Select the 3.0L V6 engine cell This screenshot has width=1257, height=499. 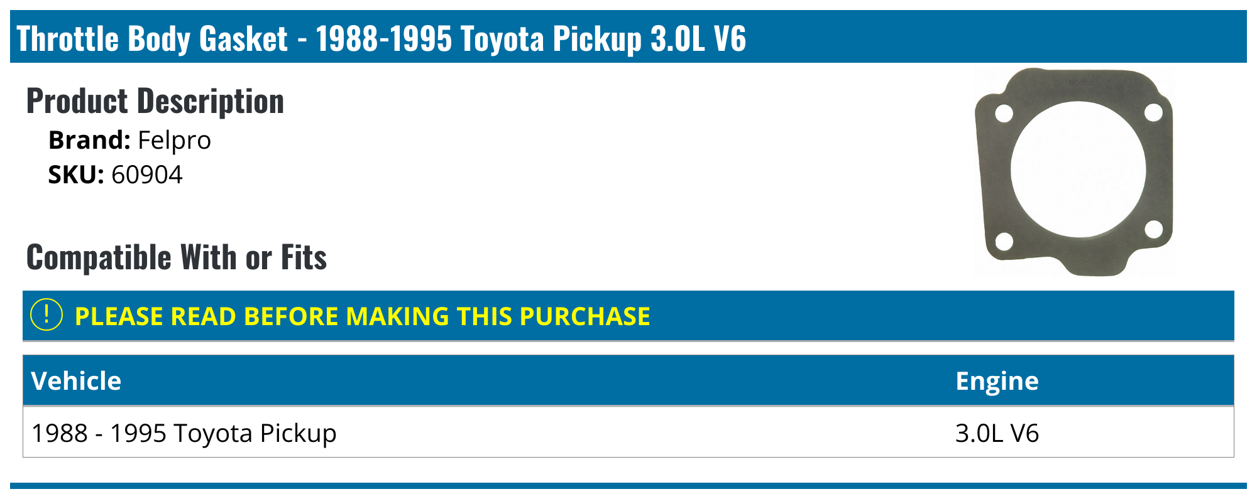click(x=997, y=433)
